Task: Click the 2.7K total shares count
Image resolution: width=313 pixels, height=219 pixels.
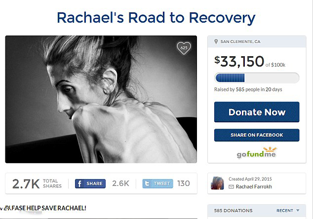Action: coord(26,183)
